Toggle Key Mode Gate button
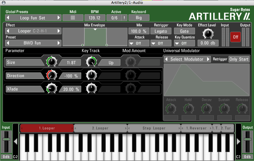254x161 pixels. (x=184, y=31)
